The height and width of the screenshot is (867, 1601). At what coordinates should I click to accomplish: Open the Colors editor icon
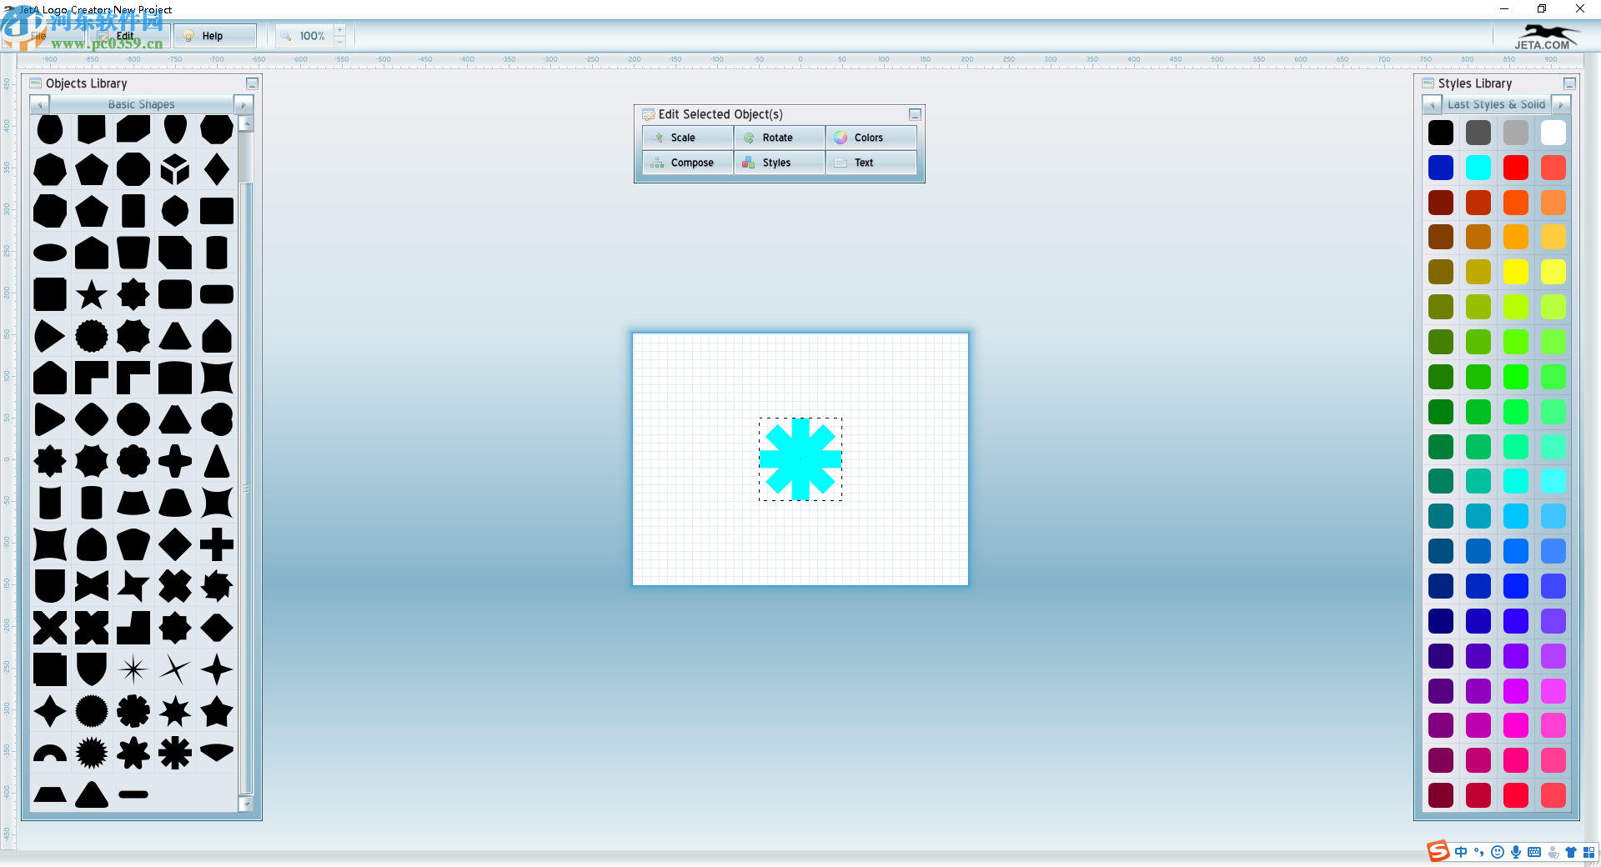click(x=841, y=137)
